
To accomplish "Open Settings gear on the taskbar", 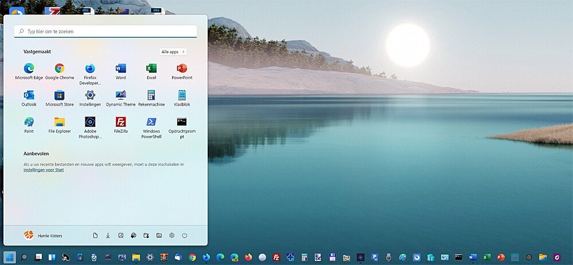I will pos(150,258).
